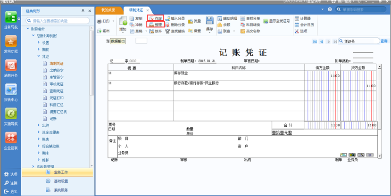The image size is (391, 196).
Task: Open 查询凭证 in the tree
Action: [56, 91]
